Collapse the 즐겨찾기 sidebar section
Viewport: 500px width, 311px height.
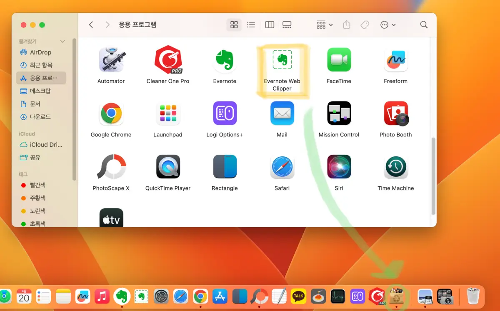pos(62,41)
